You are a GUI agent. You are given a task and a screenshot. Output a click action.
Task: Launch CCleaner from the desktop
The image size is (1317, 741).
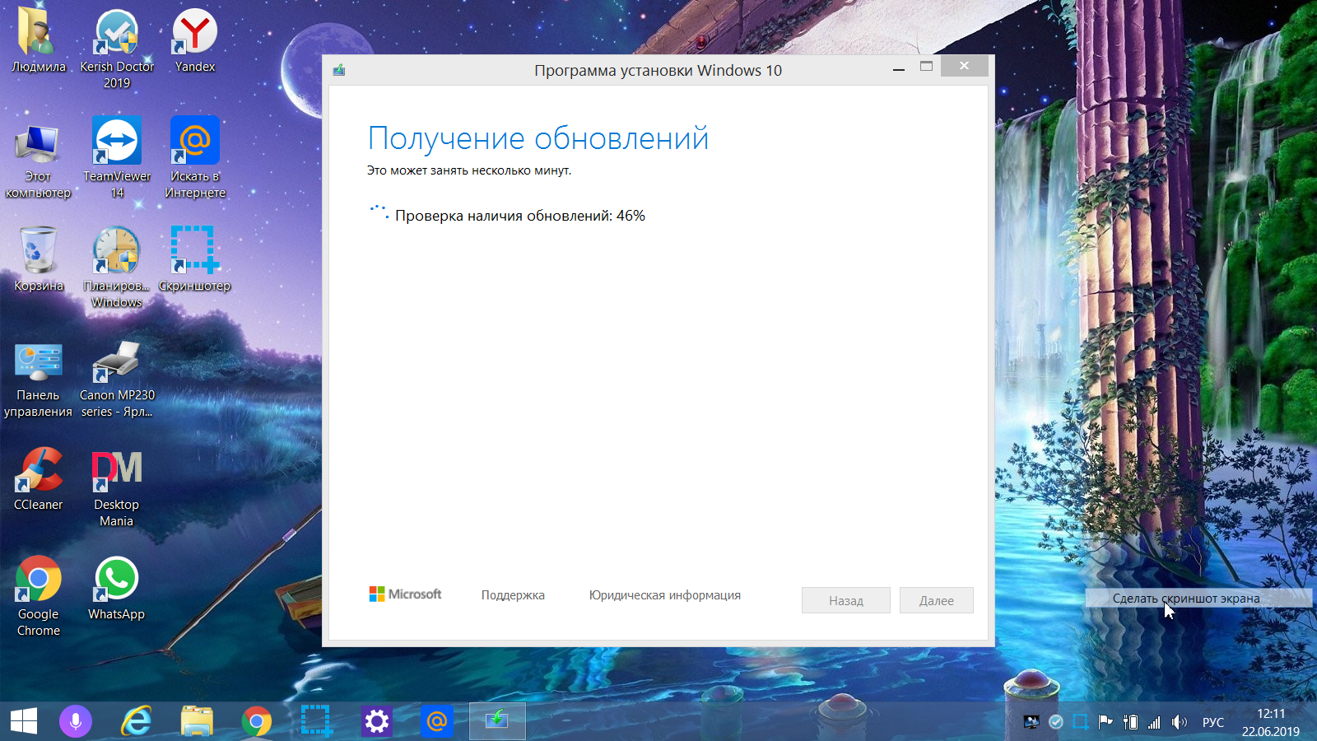38,479
